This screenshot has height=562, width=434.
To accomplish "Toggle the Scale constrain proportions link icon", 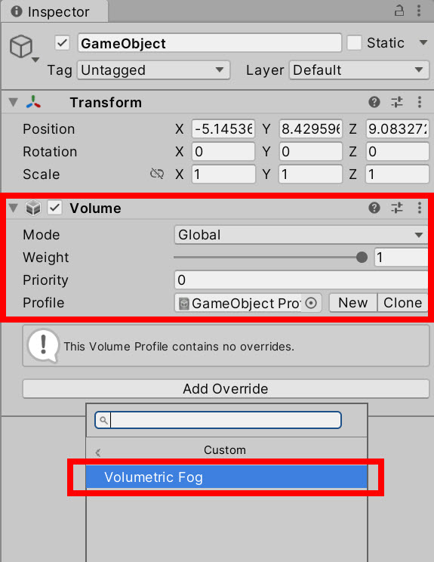I will click(x=157, y=174).
